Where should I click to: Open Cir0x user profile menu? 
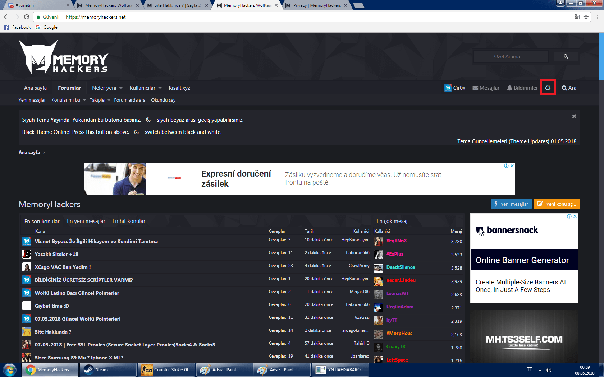(455, 88)
